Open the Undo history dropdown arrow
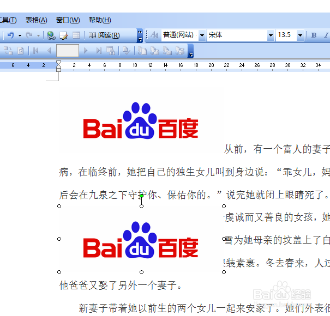The width and height of the screenshot is (330, 316). coord(20,35)
